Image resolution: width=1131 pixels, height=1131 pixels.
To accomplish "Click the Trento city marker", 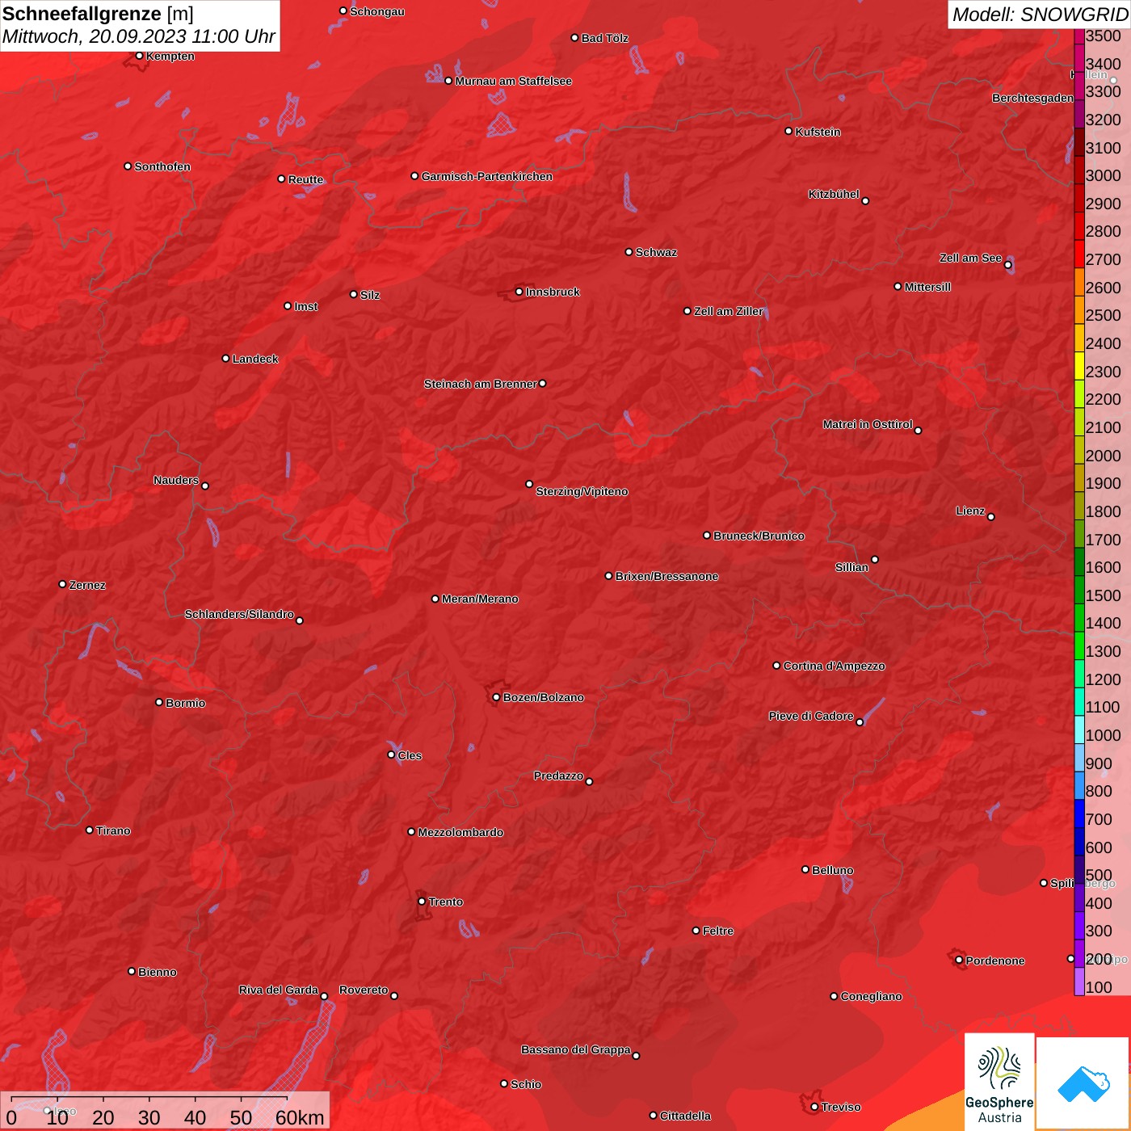I will tap(422, 902).
